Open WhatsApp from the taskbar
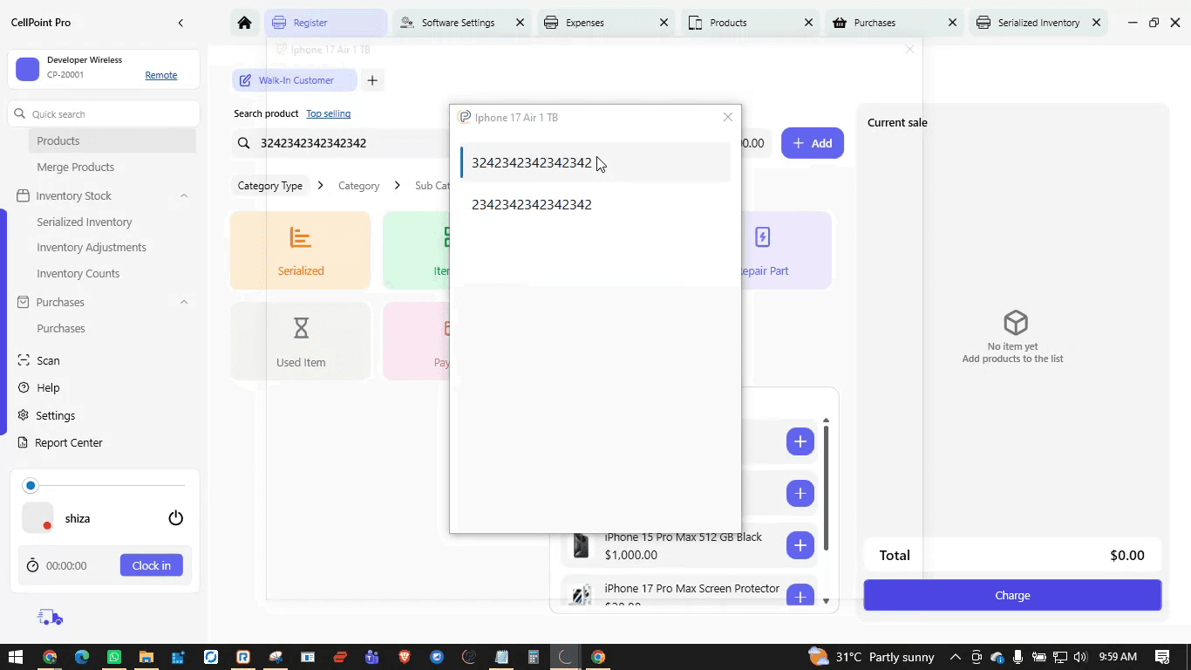Screen dimensions: 1191x670 pyautogui.click(x=114, y=657)
